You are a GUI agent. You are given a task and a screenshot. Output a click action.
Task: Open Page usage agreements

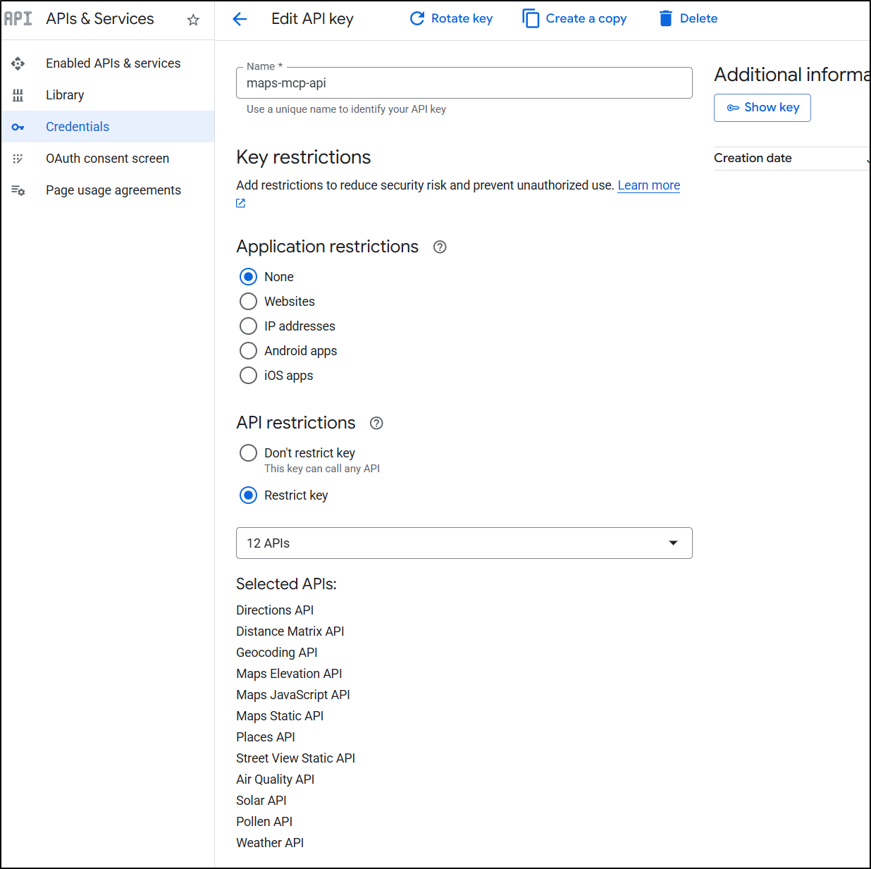[113, 190]
